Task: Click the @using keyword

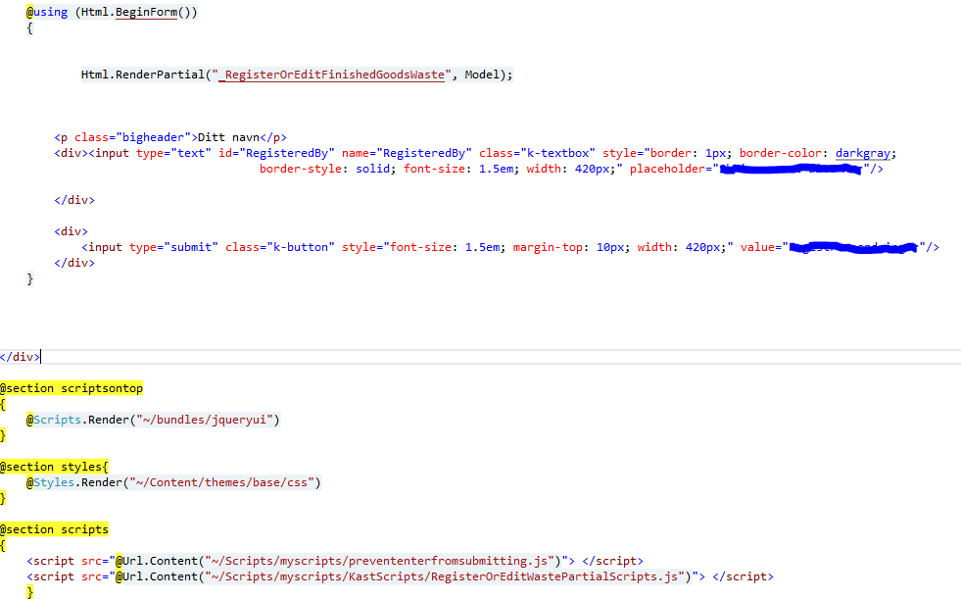Action: click(47, 13)
